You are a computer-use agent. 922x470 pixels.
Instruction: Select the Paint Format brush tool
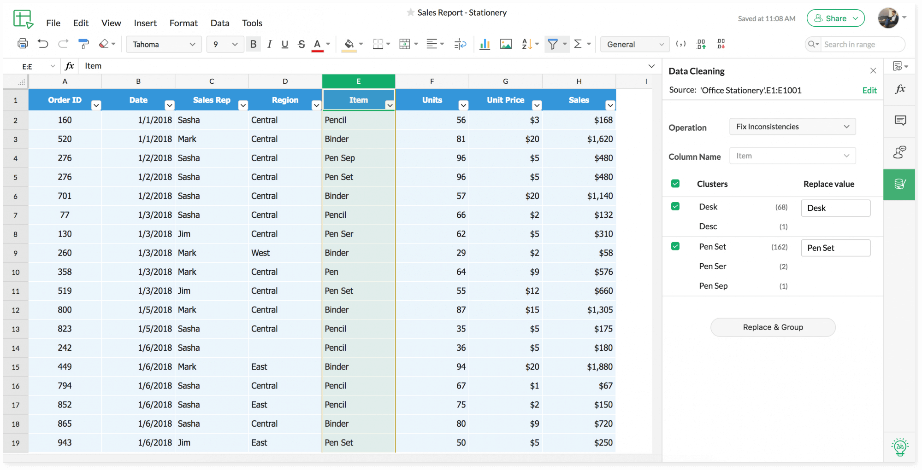click(83, 44)
